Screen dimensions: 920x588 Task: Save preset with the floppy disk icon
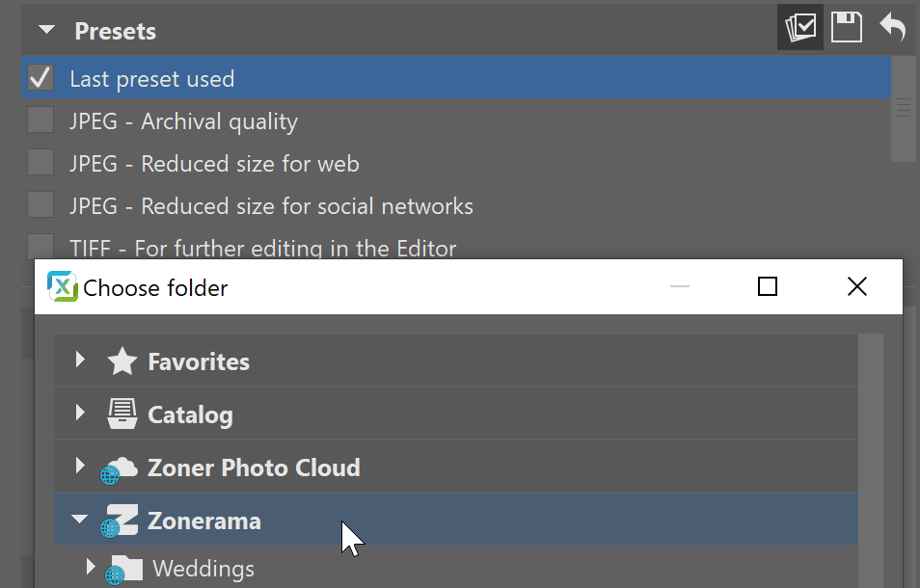coord(846,28)
